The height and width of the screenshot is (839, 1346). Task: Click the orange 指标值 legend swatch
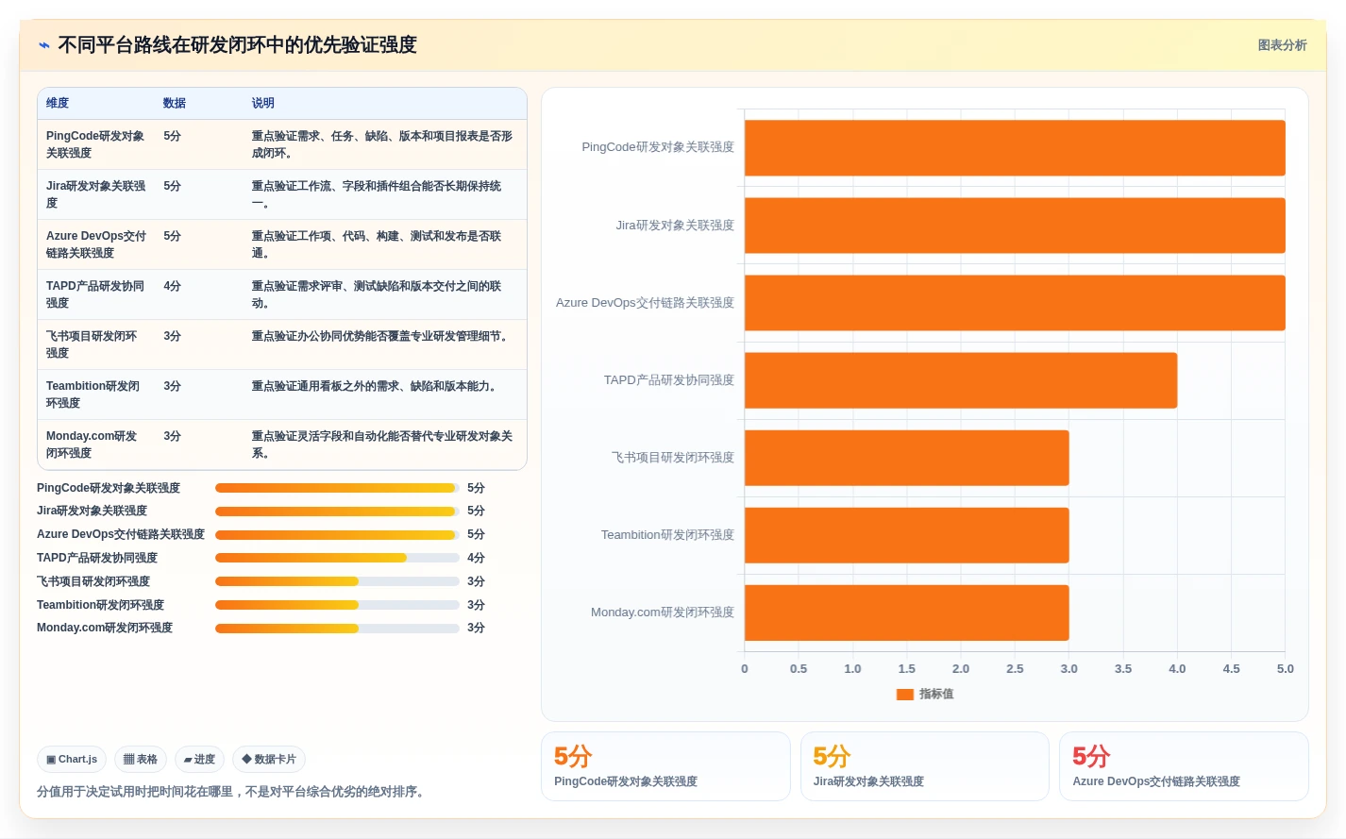pos(904,694)
